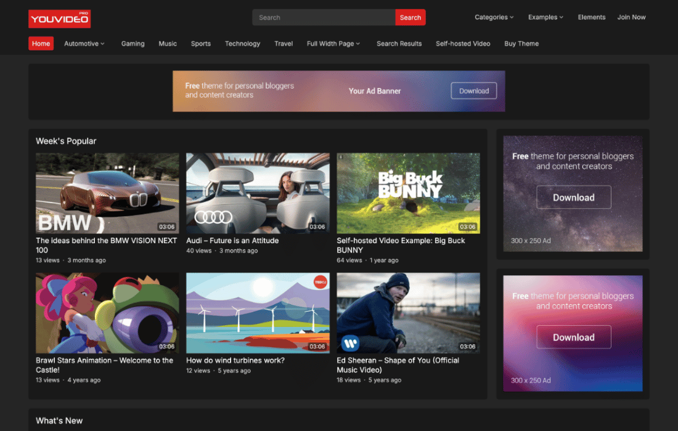Focus the Search input field
Image resolution: width=678 pixels, height=431 pixels.
(324, 17)
